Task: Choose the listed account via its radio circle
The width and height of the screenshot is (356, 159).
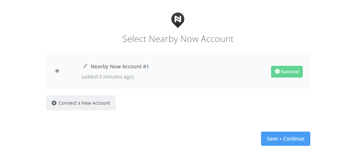Action: tap(57, 71)
